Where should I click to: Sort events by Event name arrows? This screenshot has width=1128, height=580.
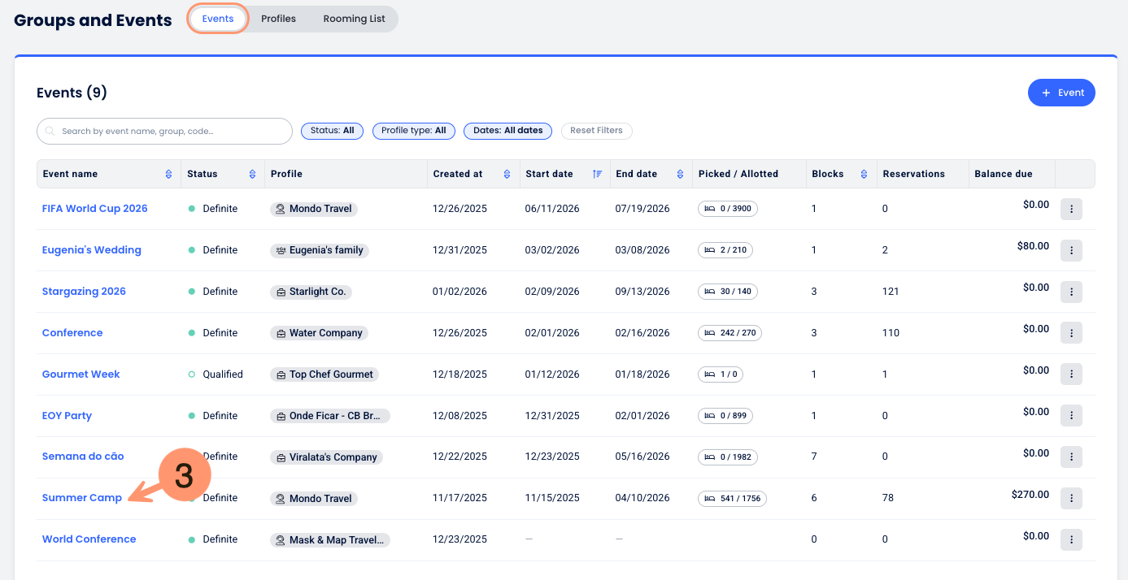tap(168, 174)
